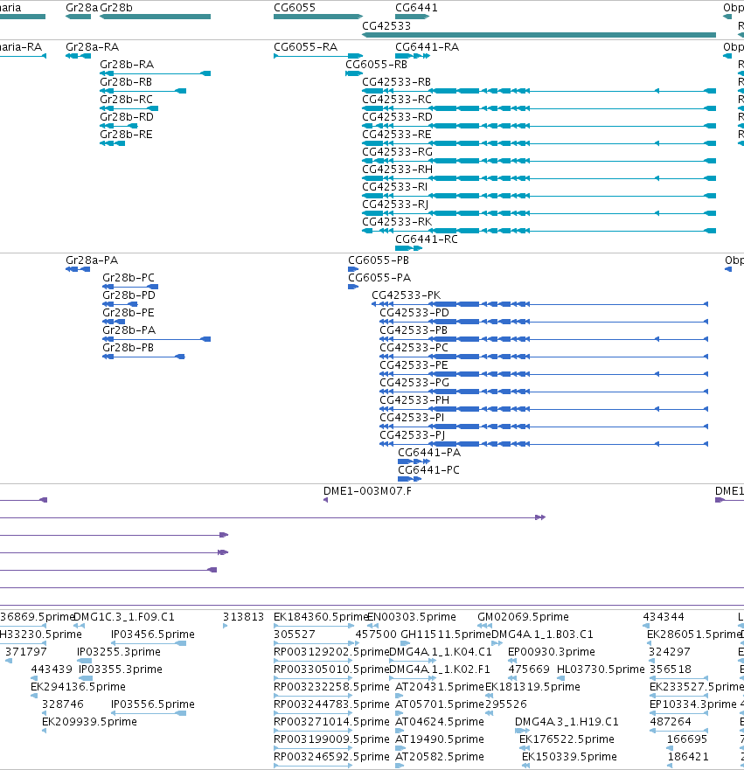Select protein Gr28a-PA
The image size is (744, 770).
pyautogui.click(x=78, y=269)
